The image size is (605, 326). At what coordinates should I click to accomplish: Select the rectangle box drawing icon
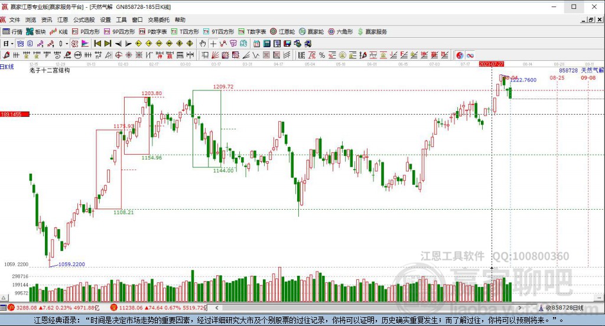204,55
